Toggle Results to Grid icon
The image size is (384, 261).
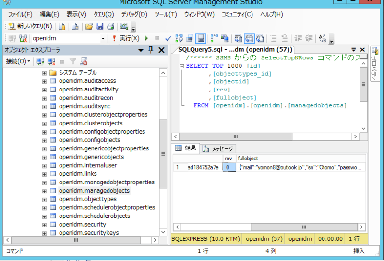(249, 38)
